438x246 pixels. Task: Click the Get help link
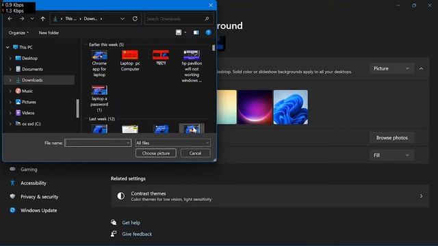tap(131, 223)
